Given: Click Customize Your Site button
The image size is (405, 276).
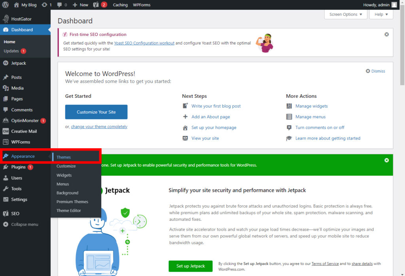Looking at the screenshot, I should [x=96, y=112].
